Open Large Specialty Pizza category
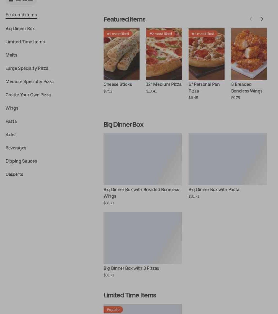This screenshot has height=314, width=278. tap(27, 68)
